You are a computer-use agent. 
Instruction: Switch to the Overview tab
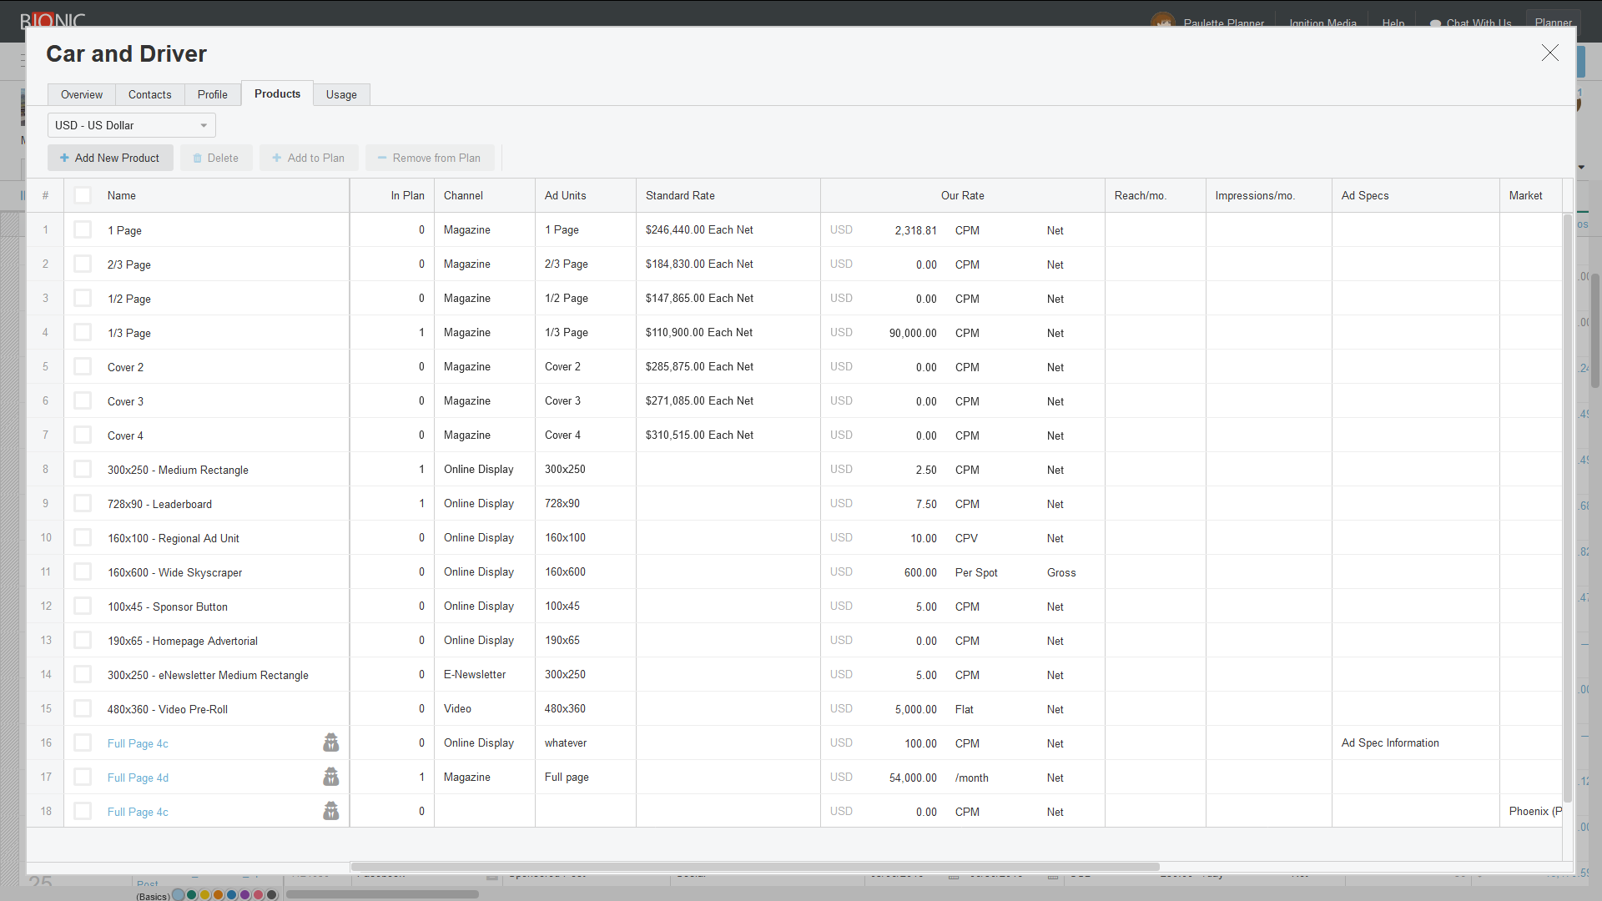click(82, 94)
